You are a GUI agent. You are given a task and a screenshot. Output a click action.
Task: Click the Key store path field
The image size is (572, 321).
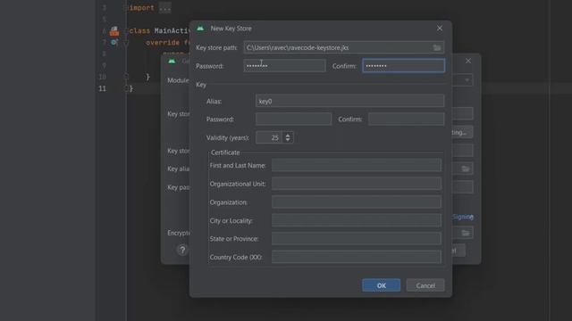pyautogui.click(x=344, y=47)
